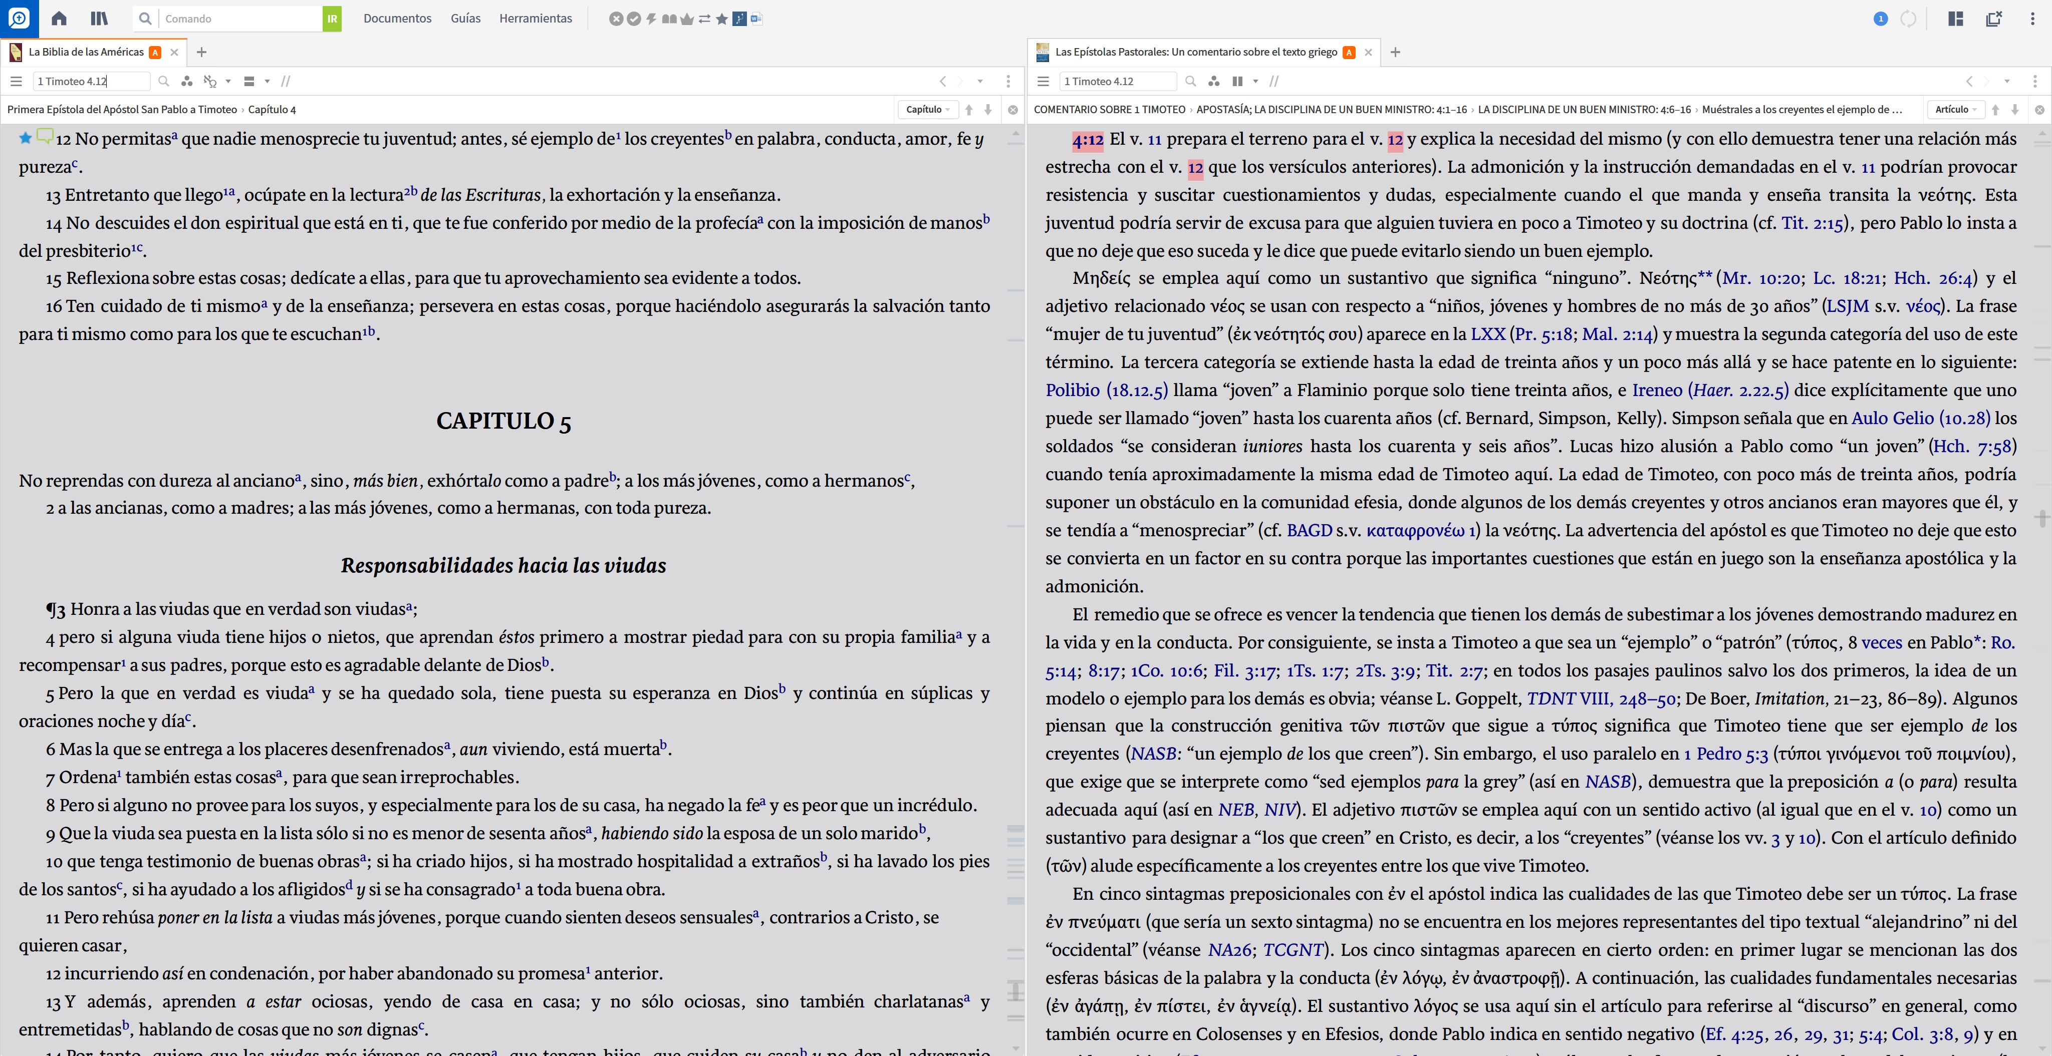Open Bible panel history dropdown arrow
The image size is (2052, 1056).
pyautogui.click(x=980, y=81)
